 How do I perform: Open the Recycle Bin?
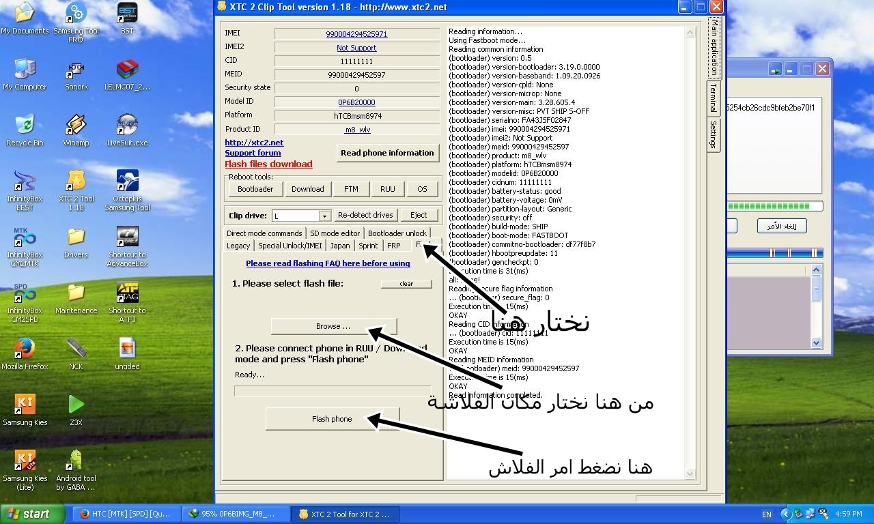pos(25,130)
